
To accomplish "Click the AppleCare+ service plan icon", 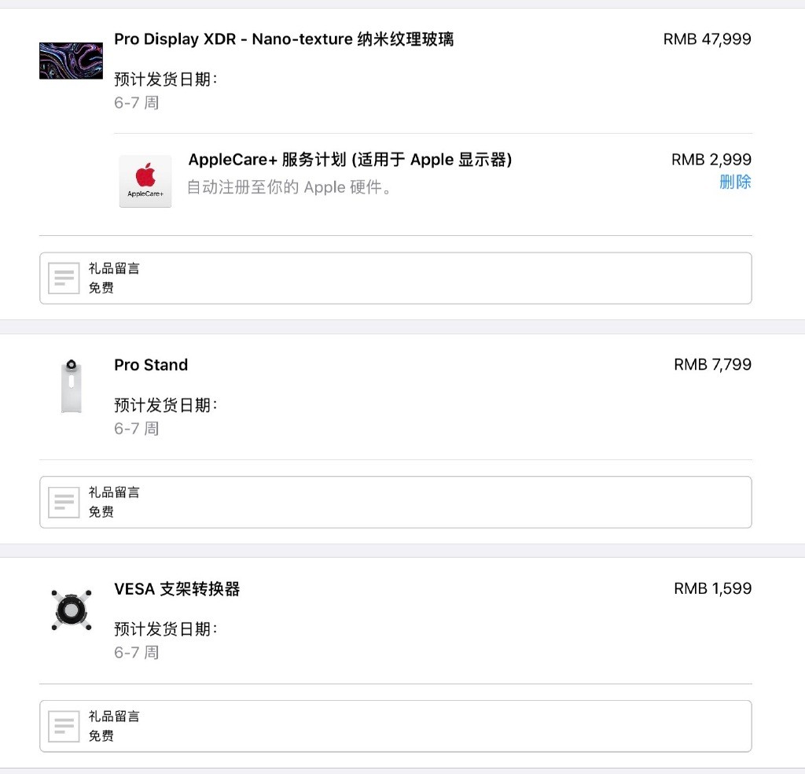I will pyautogui.click(x=145, y=181).
